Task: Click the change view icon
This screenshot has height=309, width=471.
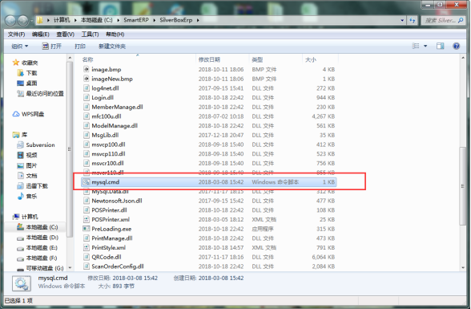Action: (x=416, y=46)
